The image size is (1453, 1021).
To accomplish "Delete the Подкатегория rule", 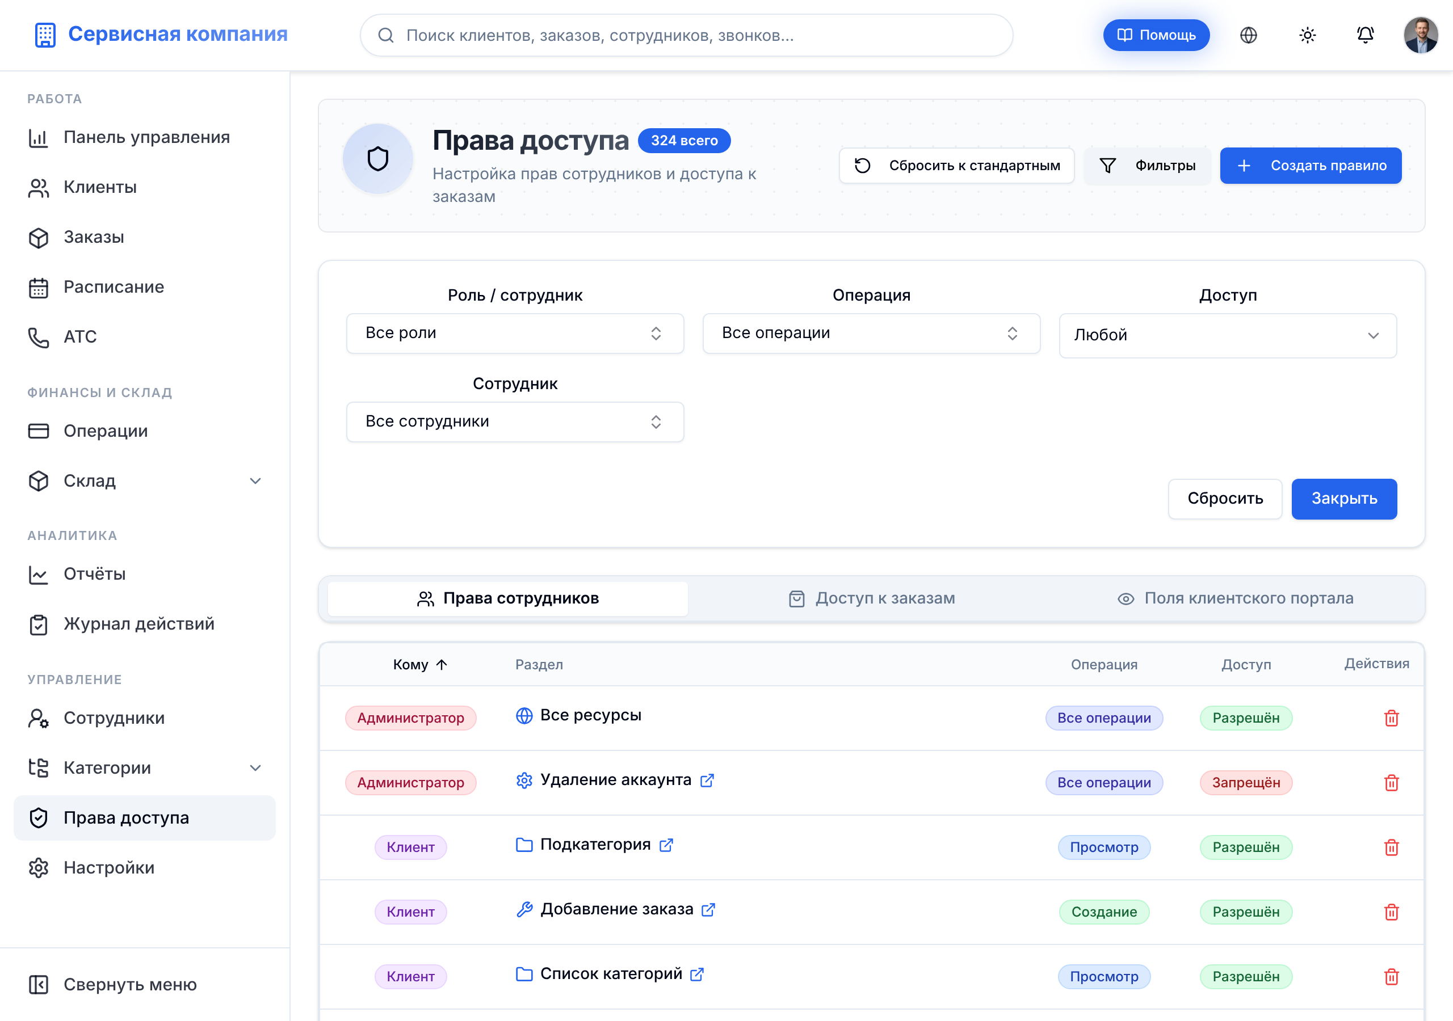I will [x=1391, y=847].
